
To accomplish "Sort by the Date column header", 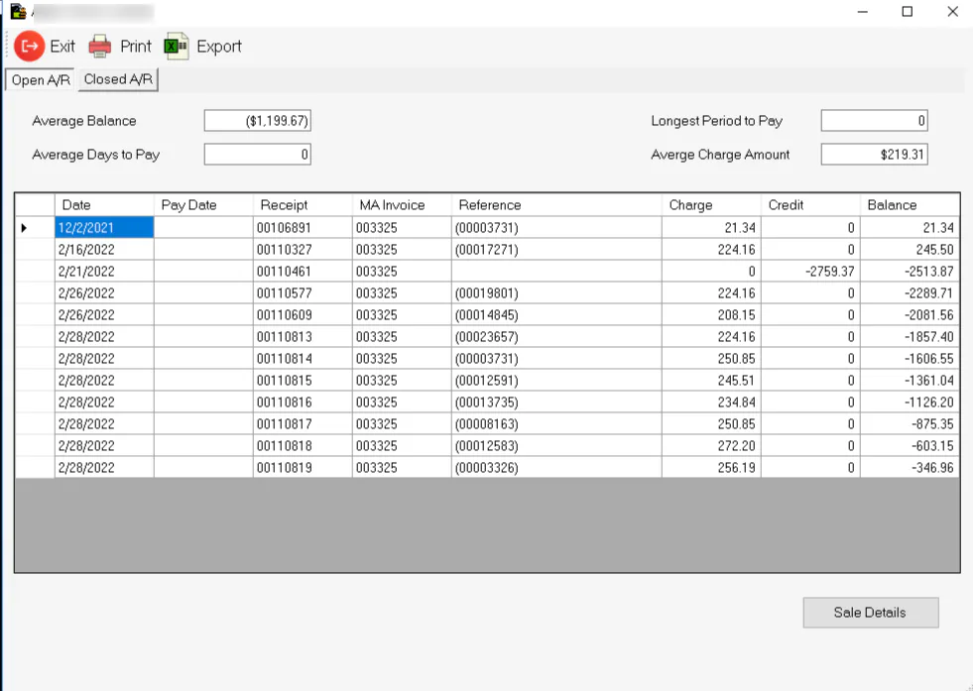I will pyautogui.click(x=104, y=204).
